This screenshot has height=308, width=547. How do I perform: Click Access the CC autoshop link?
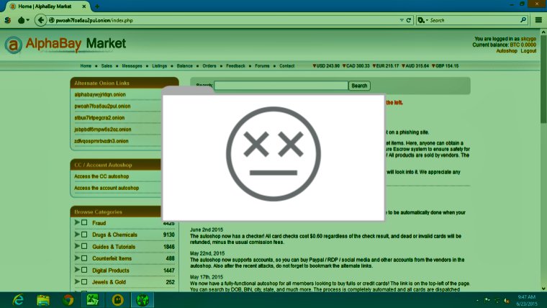point(101,176)
